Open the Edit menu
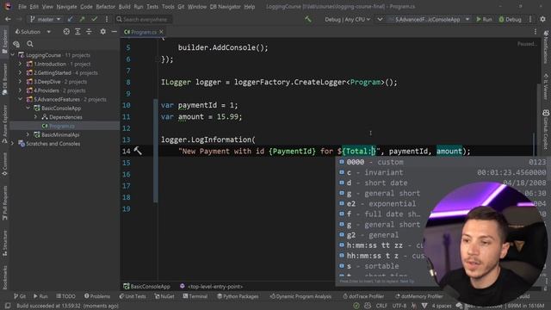The image size is (551, 310). (34, 7)
